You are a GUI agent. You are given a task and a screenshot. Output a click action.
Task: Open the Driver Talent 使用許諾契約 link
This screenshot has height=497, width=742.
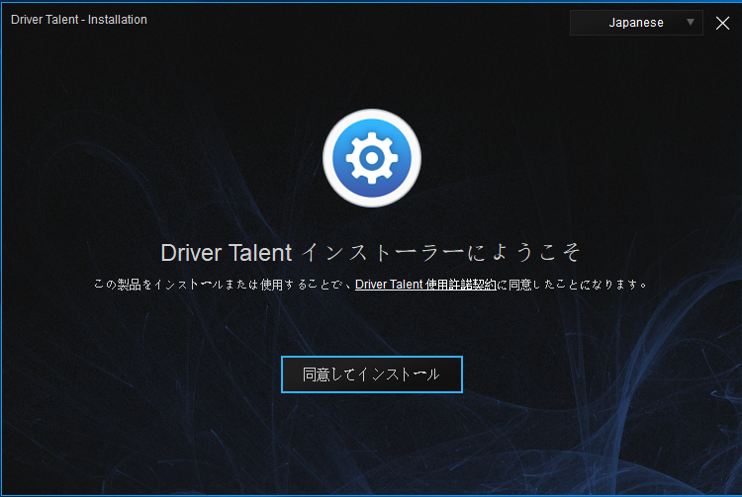[425, 285]
